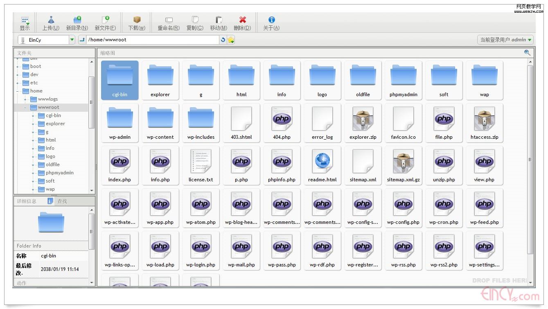Click the 缩略图 thumbnail panel header
Viewport: 548px width, 309px height.
(316, 53)
